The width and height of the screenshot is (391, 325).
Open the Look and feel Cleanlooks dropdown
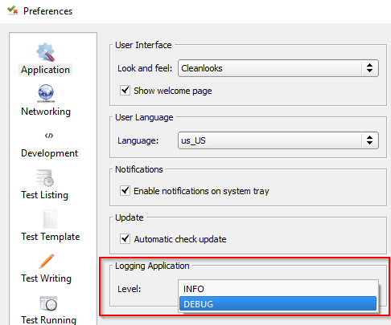[278, 68]
